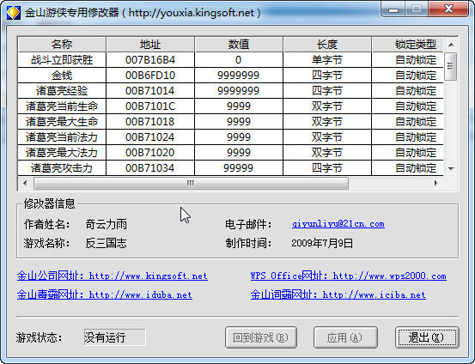Open the 金山词霸 iciba.net link
Screen dimensions: 475x364
[x=338, y=294]
